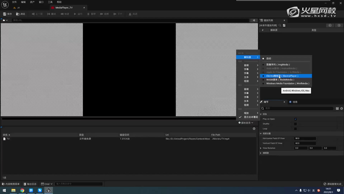Click the 浏览 browse toolbar button
Image resolution: width=344 pixels, height=194 pixels.
(x=21, y=14)
